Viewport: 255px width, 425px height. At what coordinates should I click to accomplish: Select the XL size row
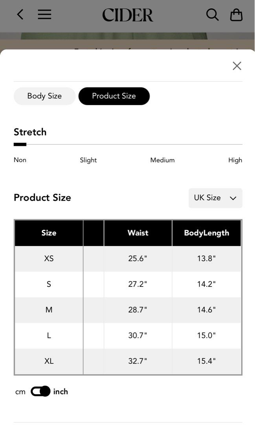(49, 361)
